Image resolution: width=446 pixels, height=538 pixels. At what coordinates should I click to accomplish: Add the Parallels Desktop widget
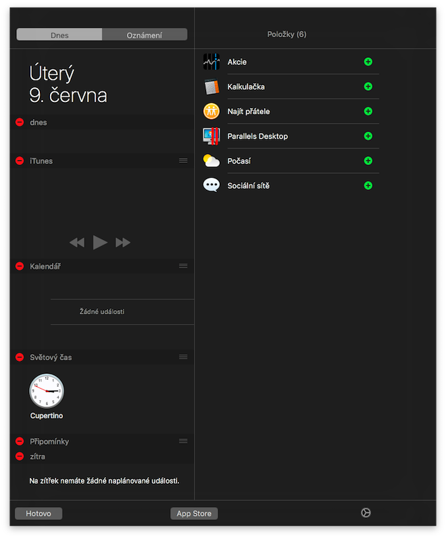[368, 136]
